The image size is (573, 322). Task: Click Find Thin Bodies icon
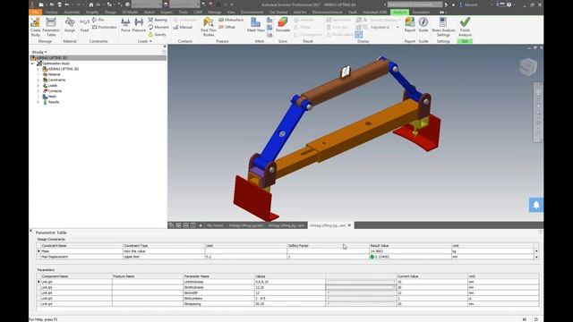(x=209, y=27)
